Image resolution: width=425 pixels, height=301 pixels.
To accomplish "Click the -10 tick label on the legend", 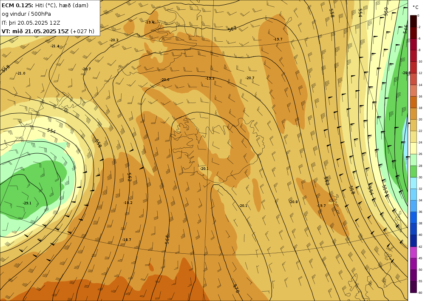I will click(420, 62).
